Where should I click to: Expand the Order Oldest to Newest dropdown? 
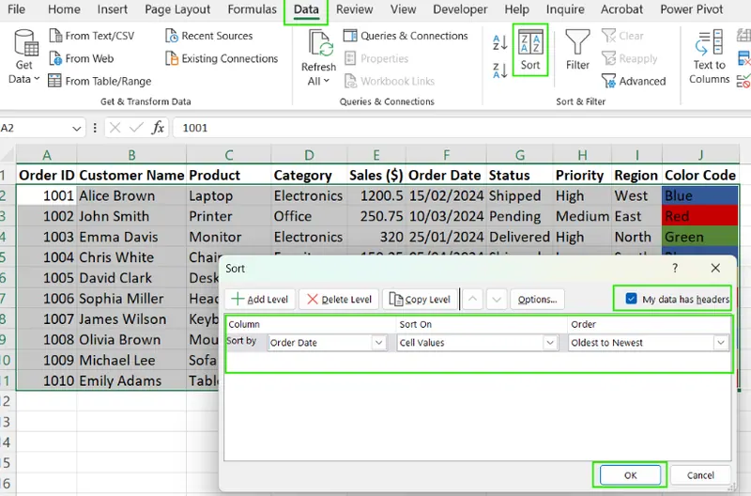tap(720, 343)
